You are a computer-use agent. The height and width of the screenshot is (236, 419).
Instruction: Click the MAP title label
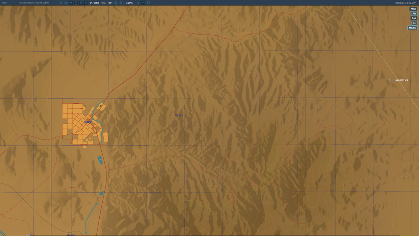click(x=5, y=3)
